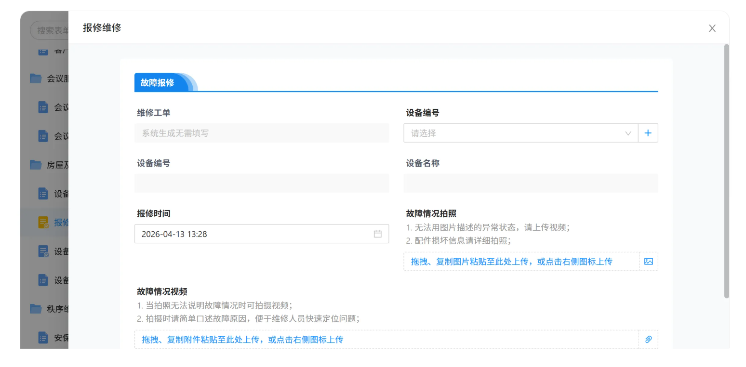The image size is (746, 367).
Task: Click the 维修工单 system-generated field
Action: [x=261, y=133]
